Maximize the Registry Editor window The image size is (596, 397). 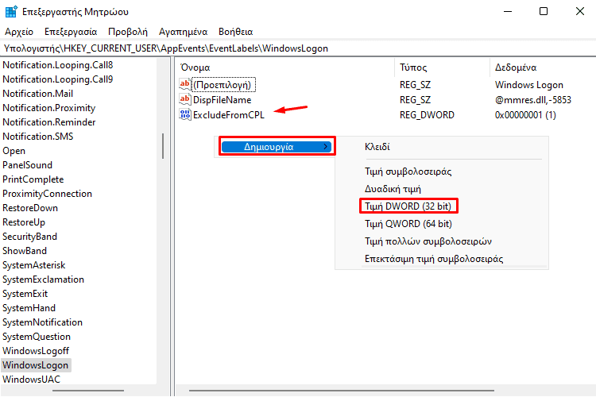[x=544, y=11]
